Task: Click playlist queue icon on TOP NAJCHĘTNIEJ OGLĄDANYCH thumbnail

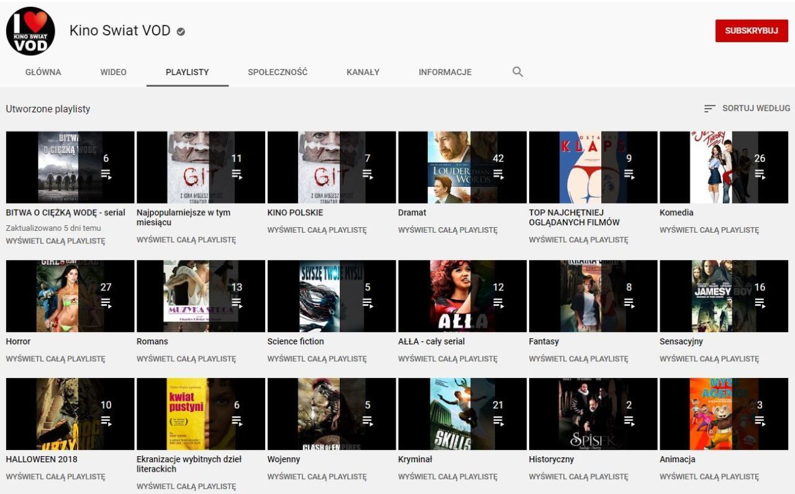Action: point(629,174)
